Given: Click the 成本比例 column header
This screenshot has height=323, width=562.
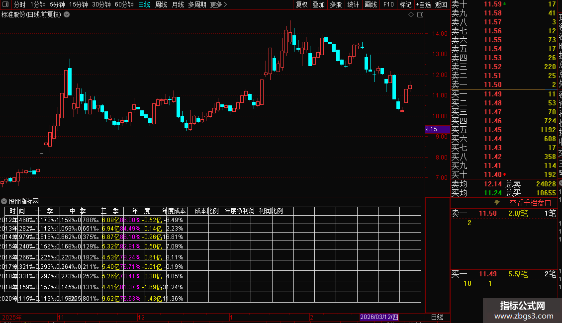Looking at the screenshot, I should 206,211.
